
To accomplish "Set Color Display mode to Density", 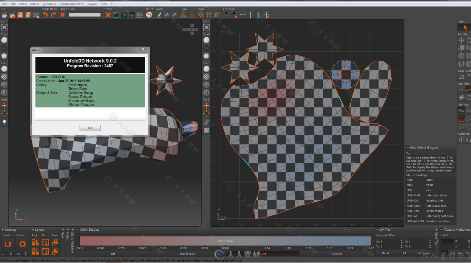I will point(337,254).
